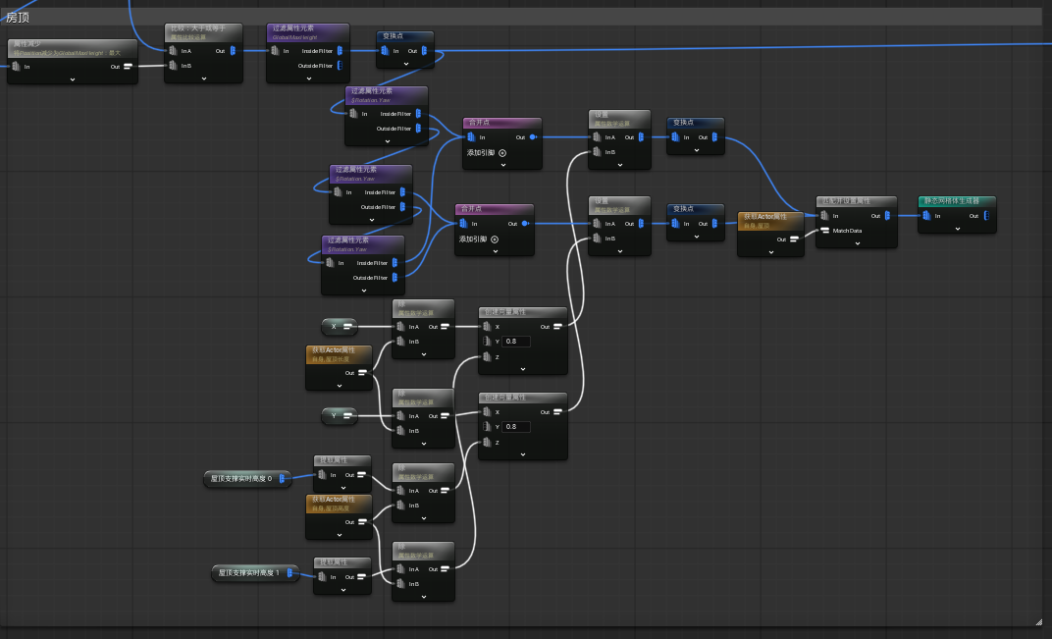1052x639 pixels.
Task: Select the 匹配并设置属性 node header
Action: [x=856, y=200]
